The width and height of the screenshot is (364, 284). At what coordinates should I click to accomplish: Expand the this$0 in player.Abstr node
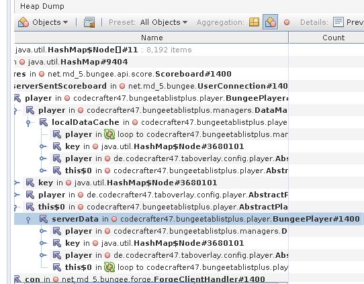(x=42, y=171)
